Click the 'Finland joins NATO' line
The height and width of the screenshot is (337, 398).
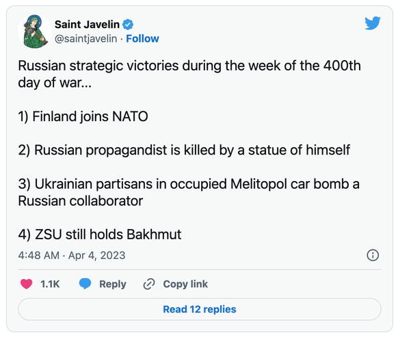(x=83, y=117)
